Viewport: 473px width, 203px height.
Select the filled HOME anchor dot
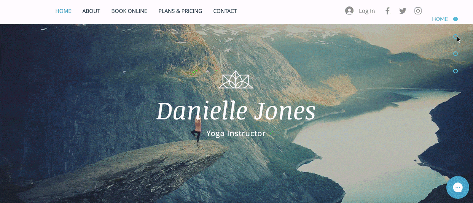[x=455, y=19]
